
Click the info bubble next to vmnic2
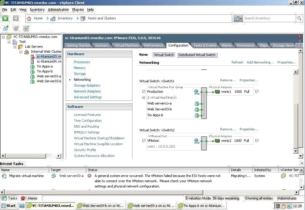click(257, 140)
